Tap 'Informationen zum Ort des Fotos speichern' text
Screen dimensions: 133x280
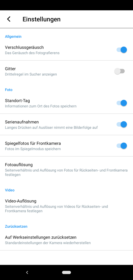41,106
